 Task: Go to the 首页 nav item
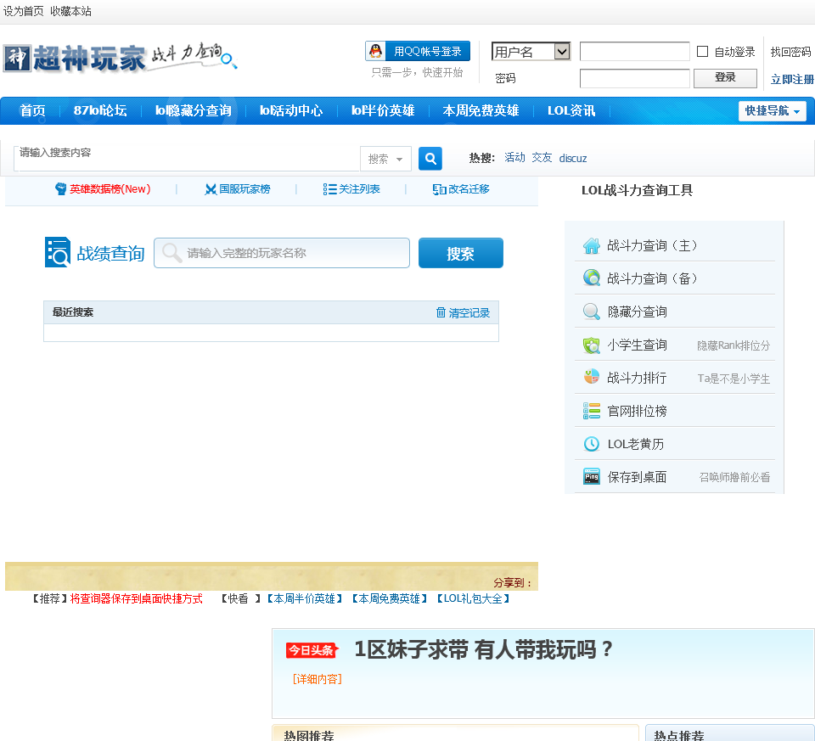[x=32, y=110]
